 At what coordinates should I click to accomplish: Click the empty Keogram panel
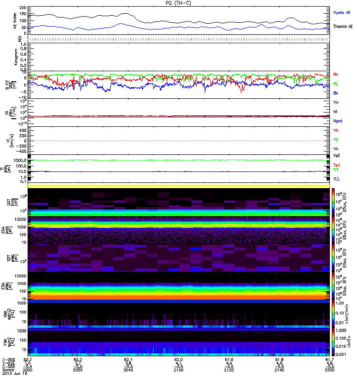coord(179,56)
